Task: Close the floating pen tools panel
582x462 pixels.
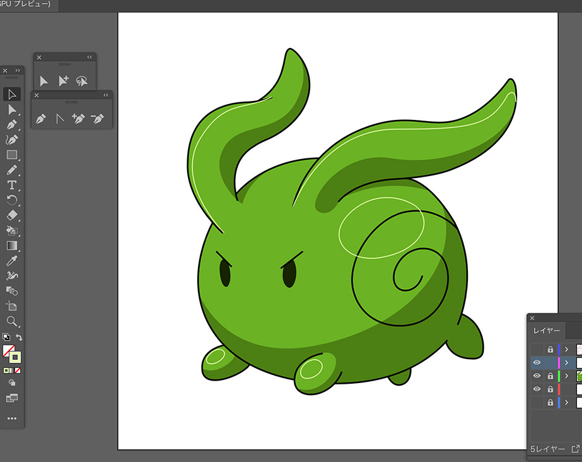Action: pyautogui.click(x=37, y=95)
